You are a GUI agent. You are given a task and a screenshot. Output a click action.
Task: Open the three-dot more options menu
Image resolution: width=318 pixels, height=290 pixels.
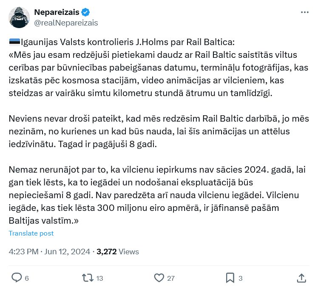304,13
